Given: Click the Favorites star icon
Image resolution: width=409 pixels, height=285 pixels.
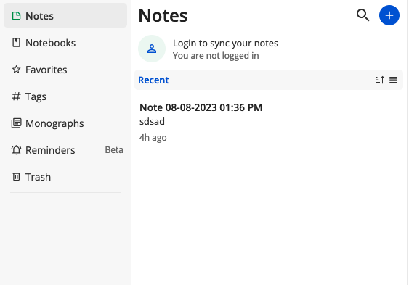Looking at the screenshot, I should [x=16, y=70].
